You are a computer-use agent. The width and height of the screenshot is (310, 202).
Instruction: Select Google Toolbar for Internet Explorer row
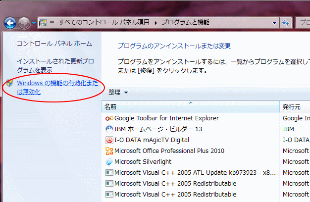point(166,118)
